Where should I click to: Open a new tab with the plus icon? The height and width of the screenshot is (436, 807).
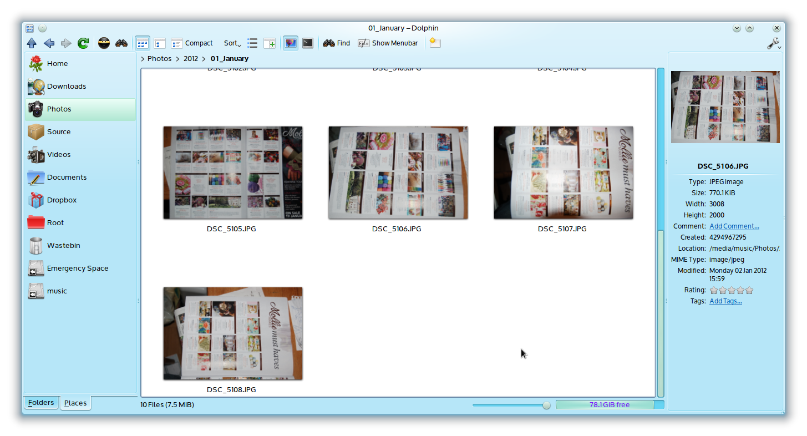(270, 43)
